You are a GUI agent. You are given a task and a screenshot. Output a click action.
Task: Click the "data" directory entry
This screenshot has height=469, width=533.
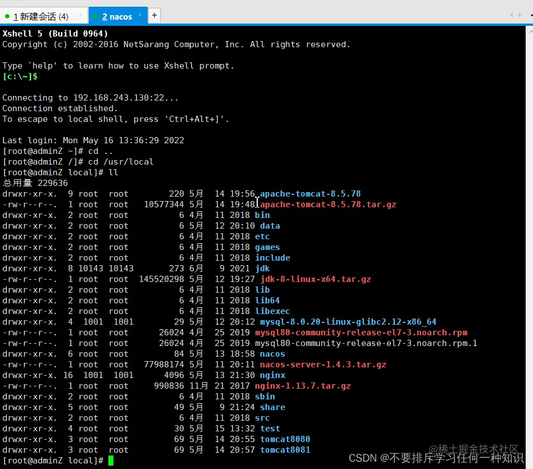[270, 226]
